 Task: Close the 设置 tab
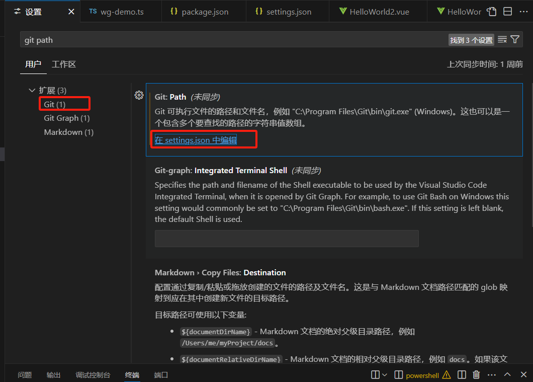click(71, 12)
